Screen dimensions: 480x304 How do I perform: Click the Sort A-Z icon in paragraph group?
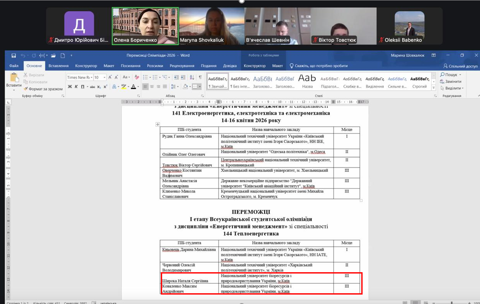(x=191, y=77)
